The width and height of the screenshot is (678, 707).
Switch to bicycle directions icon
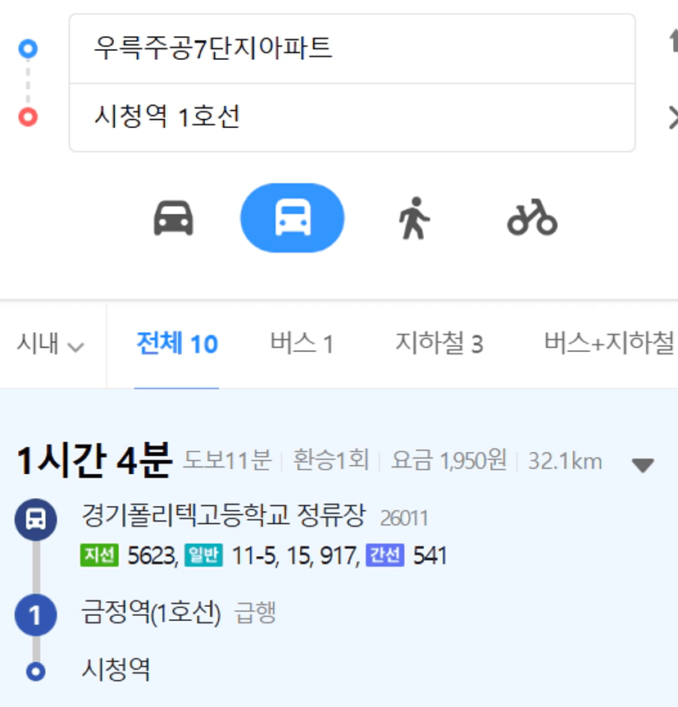[532, 218]
